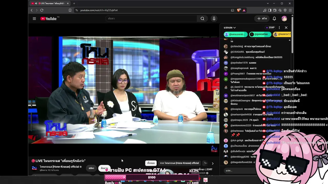Click @iceaphapronok username in chat
328x184 pixels.
240,68
